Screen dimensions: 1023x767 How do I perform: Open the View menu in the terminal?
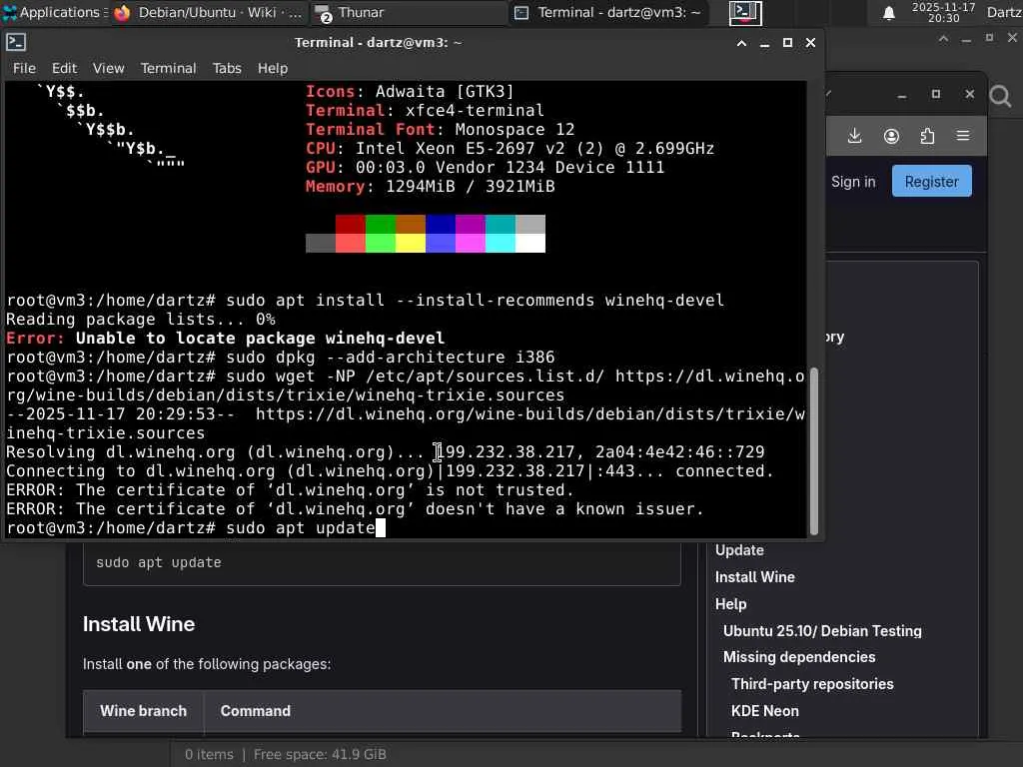coord(108,69)
